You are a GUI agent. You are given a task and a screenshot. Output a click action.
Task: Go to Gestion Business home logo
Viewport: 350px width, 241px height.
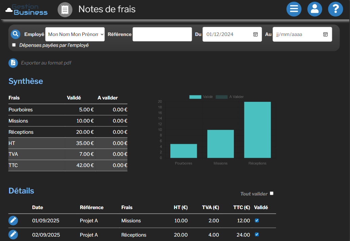coord(27,10)
